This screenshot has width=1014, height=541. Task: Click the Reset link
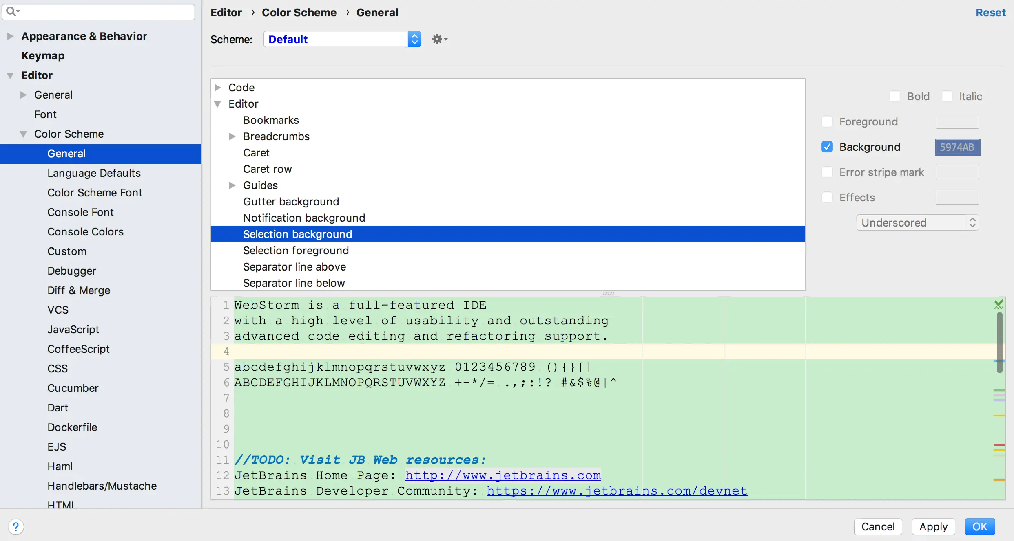990,13
